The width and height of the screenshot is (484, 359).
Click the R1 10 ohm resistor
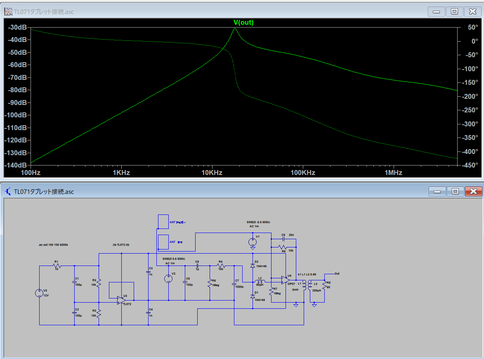pyautogui.click(x=57, y=266)
